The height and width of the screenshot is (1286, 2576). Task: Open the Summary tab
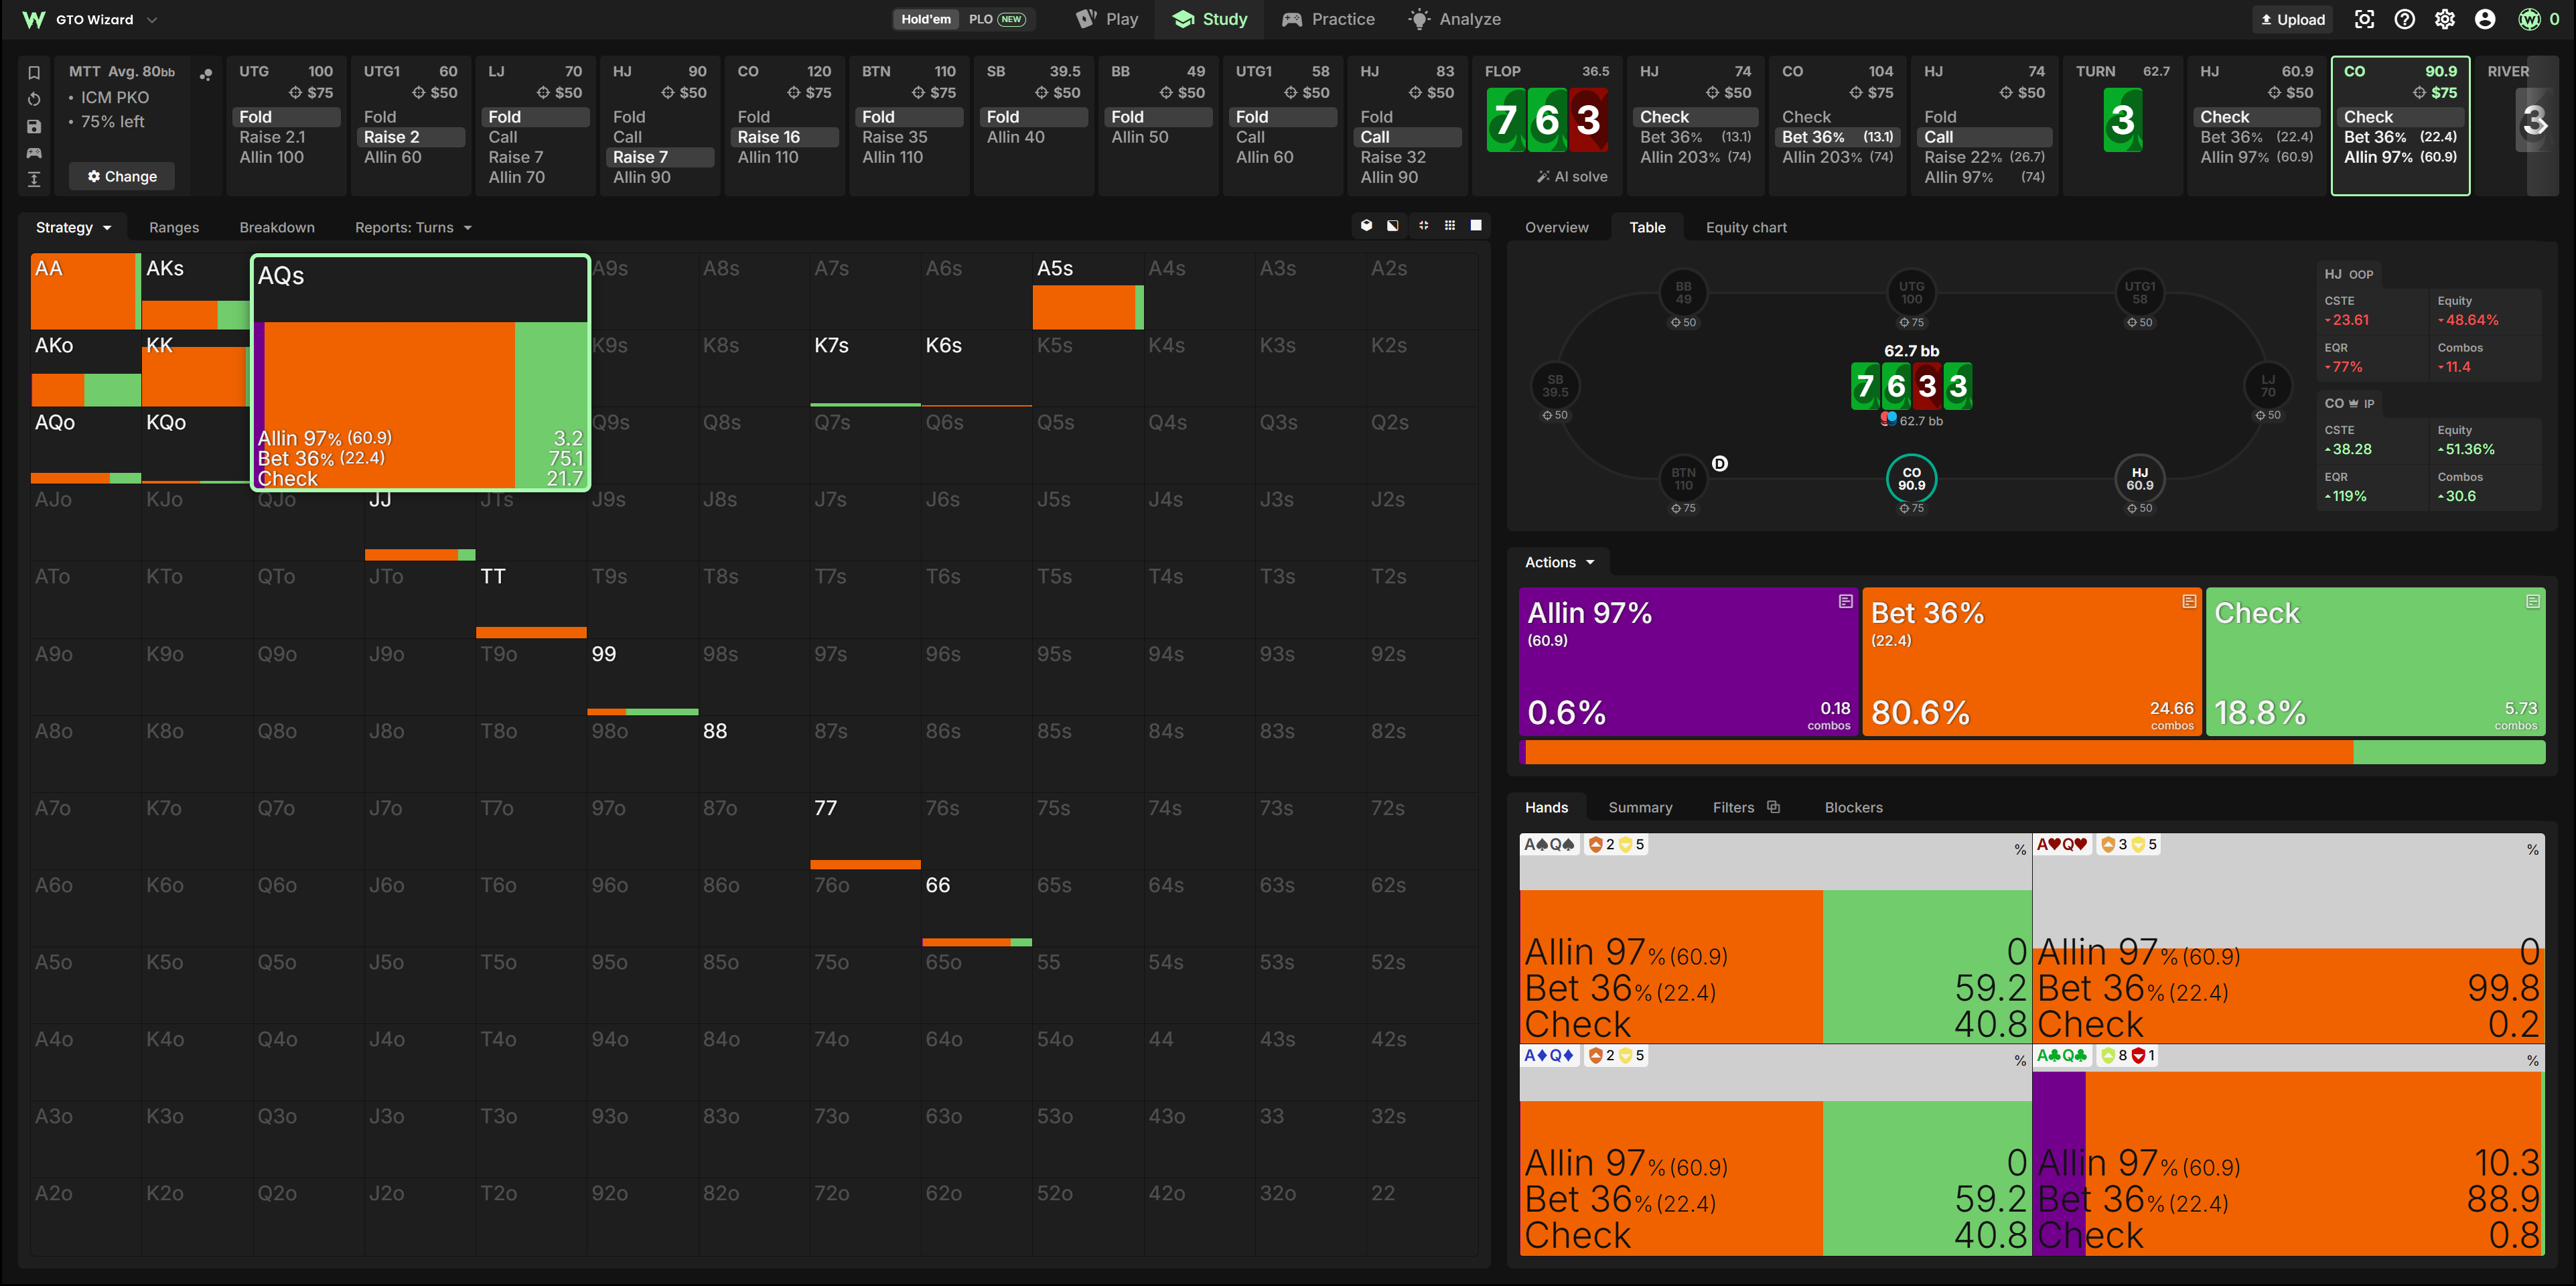tap(1640, 807)
